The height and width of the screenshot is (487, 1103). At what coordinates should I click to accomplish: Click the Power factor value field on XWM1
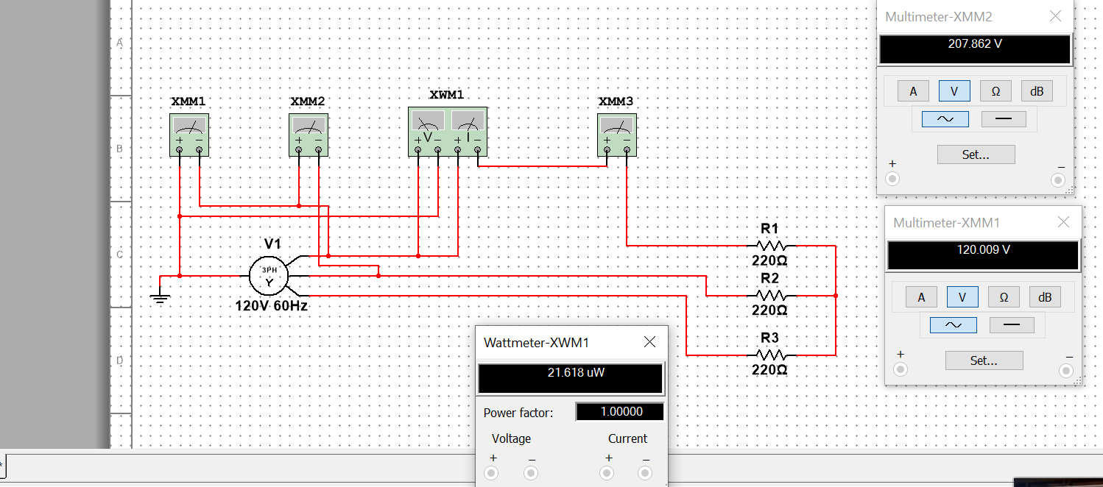click(x=619, y=411)
